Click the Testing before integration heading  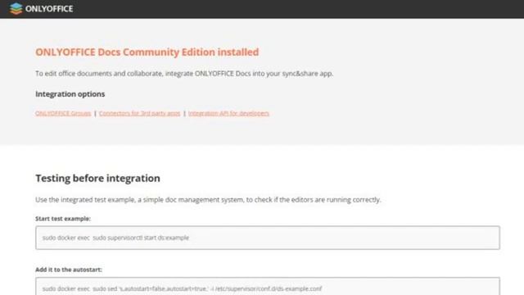click(x=97, y=179)
